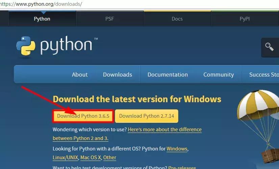The width and height of the screenshot is (279, 169).
Task: Follow the Other OS link
Action: [109, 158]
